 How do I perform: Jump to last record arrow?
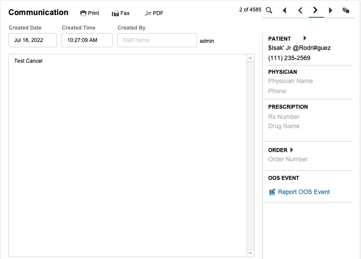(x=331, y=10)
